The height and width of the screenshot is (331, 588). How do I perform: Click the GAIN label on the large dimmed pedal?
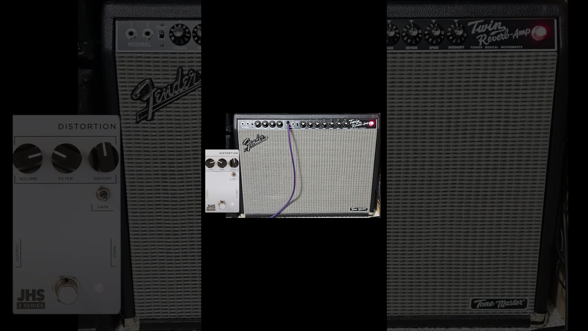tap(103, 207)
